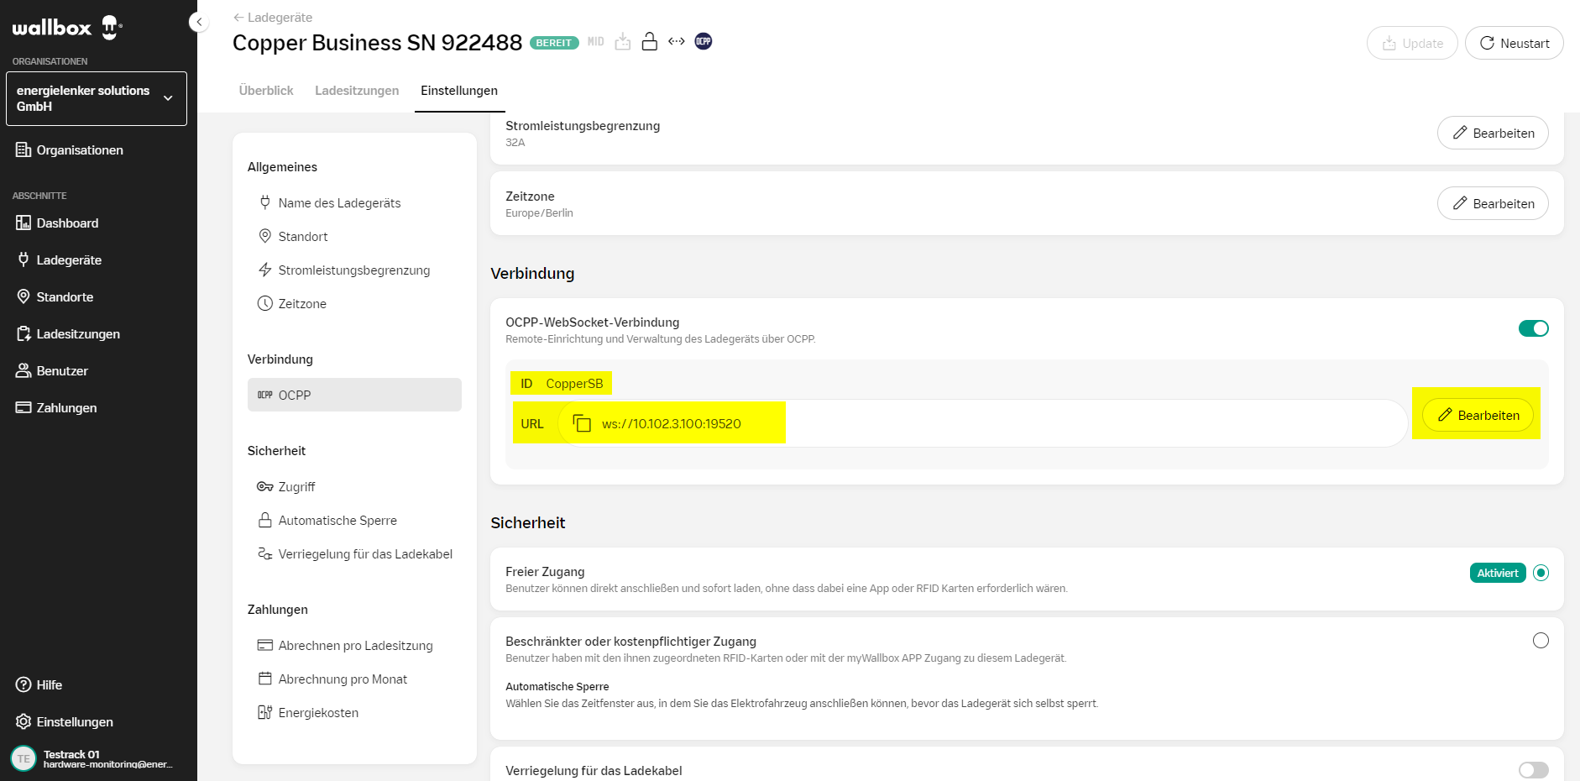Click the MID icon in the header
The width and height of the screenshot is (1580, 781).
click(x=595, y=42)
